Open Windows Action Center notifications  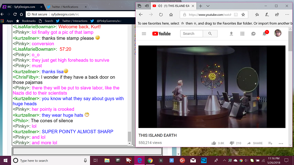tap(286, 161)
